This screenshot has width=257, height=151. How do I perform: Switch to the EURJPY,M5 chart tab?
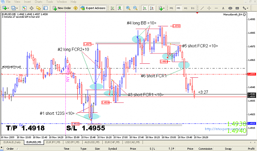pyautogui.click(x=53, y=142)
